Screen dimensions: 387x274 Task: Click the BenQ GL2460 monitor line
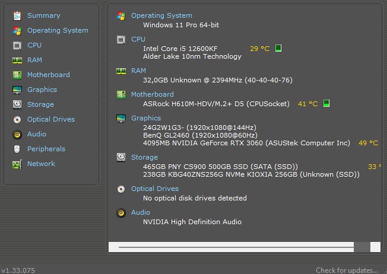click(x=200, y=135)
